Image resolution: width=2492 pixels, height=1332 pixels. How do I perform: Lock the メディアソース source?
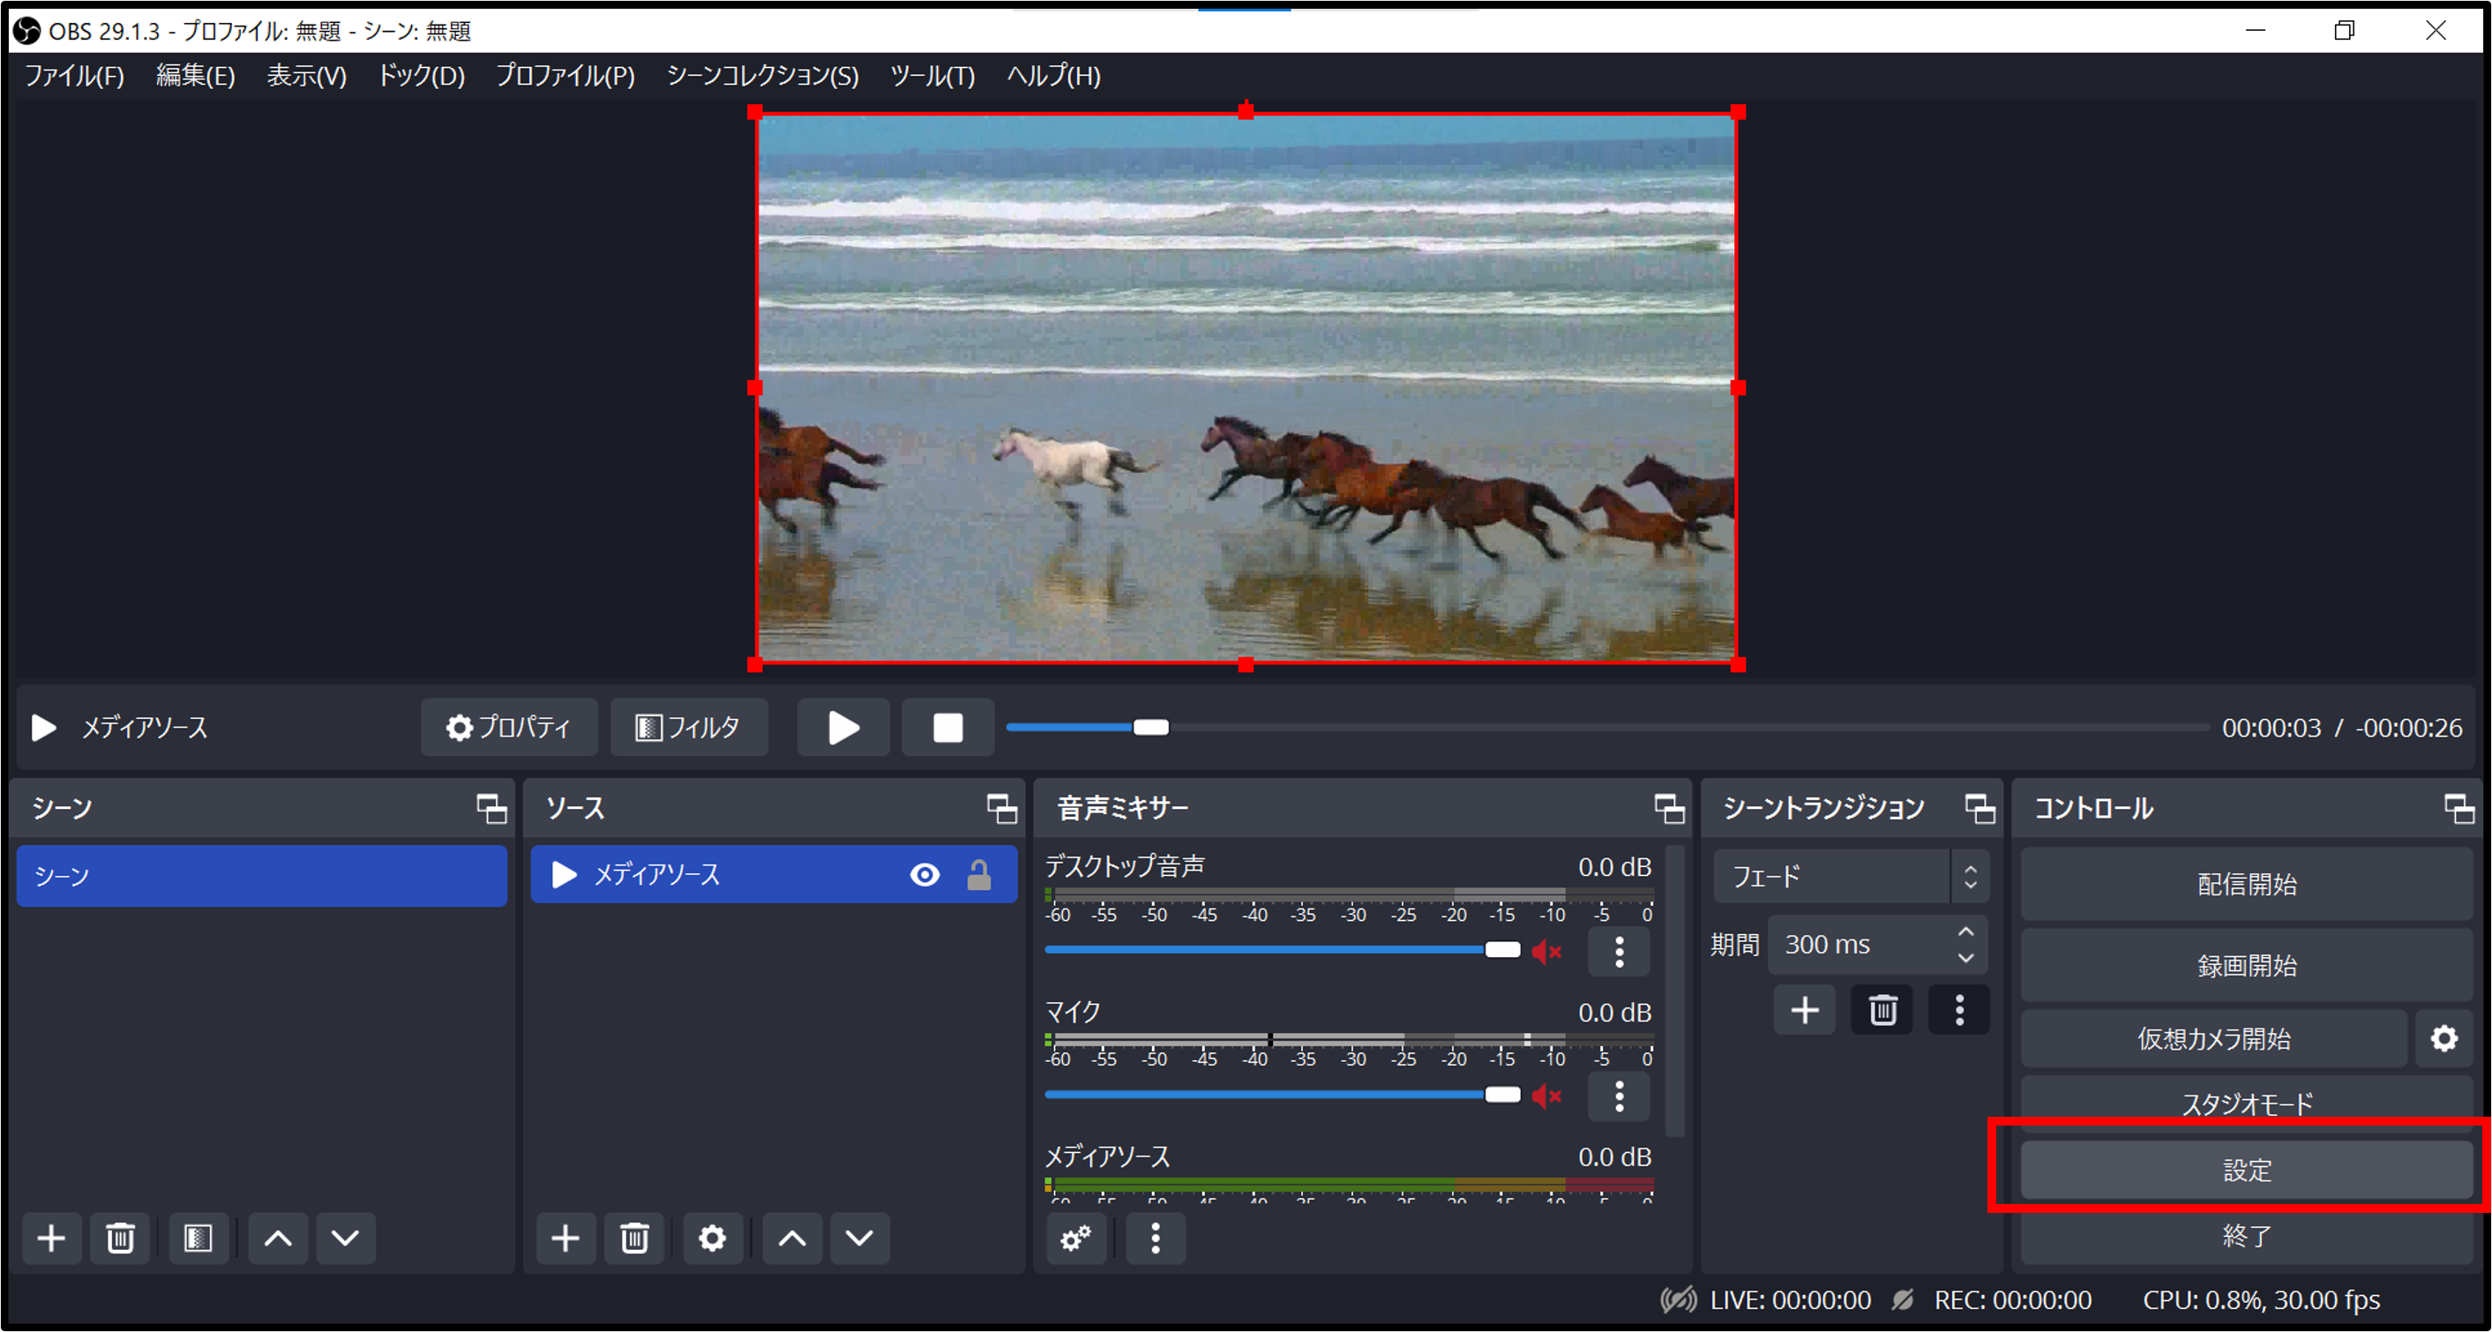pos(979,875)
